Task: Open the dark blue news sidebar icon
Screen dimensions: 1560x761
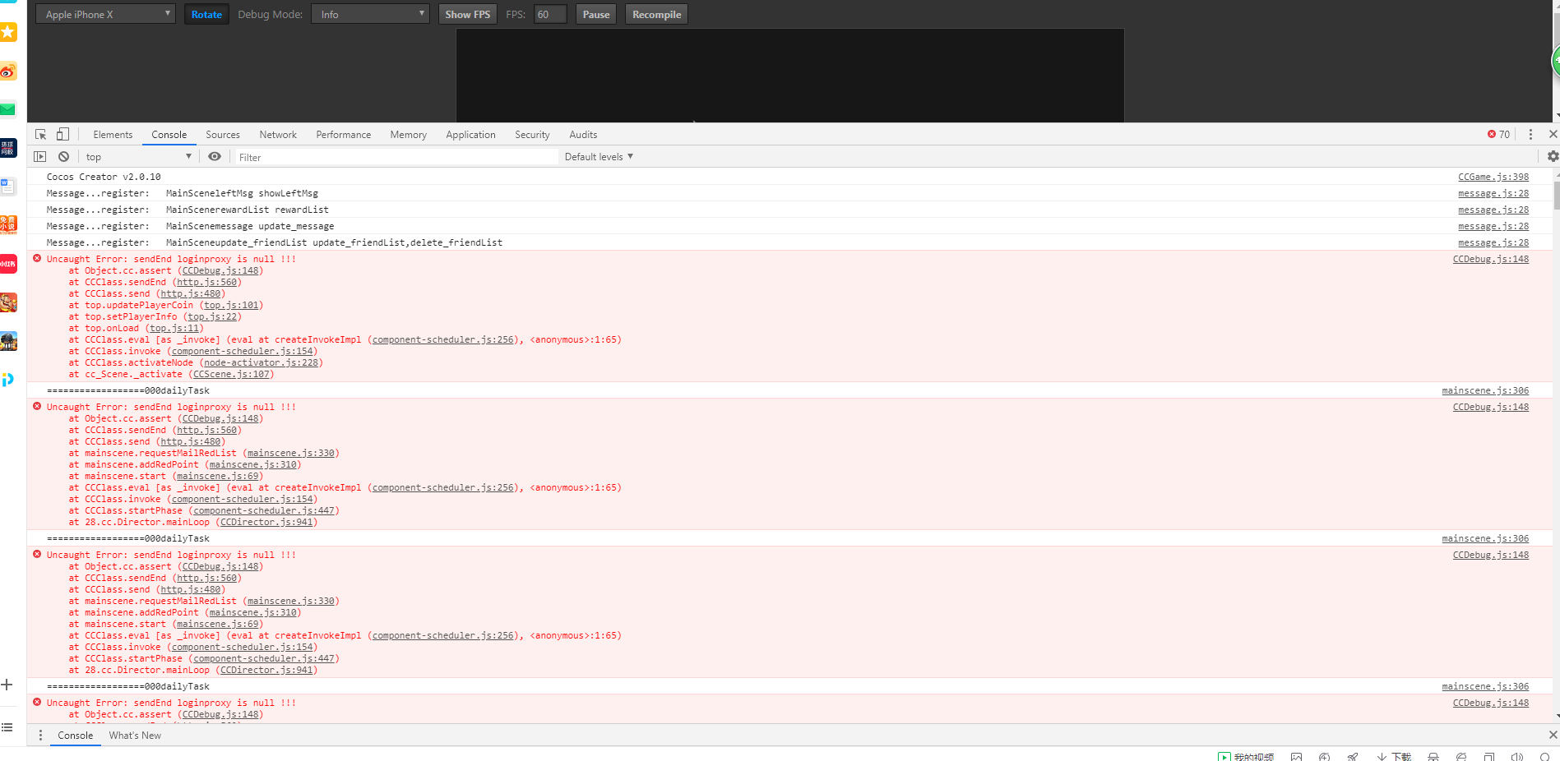Action: 8,148
